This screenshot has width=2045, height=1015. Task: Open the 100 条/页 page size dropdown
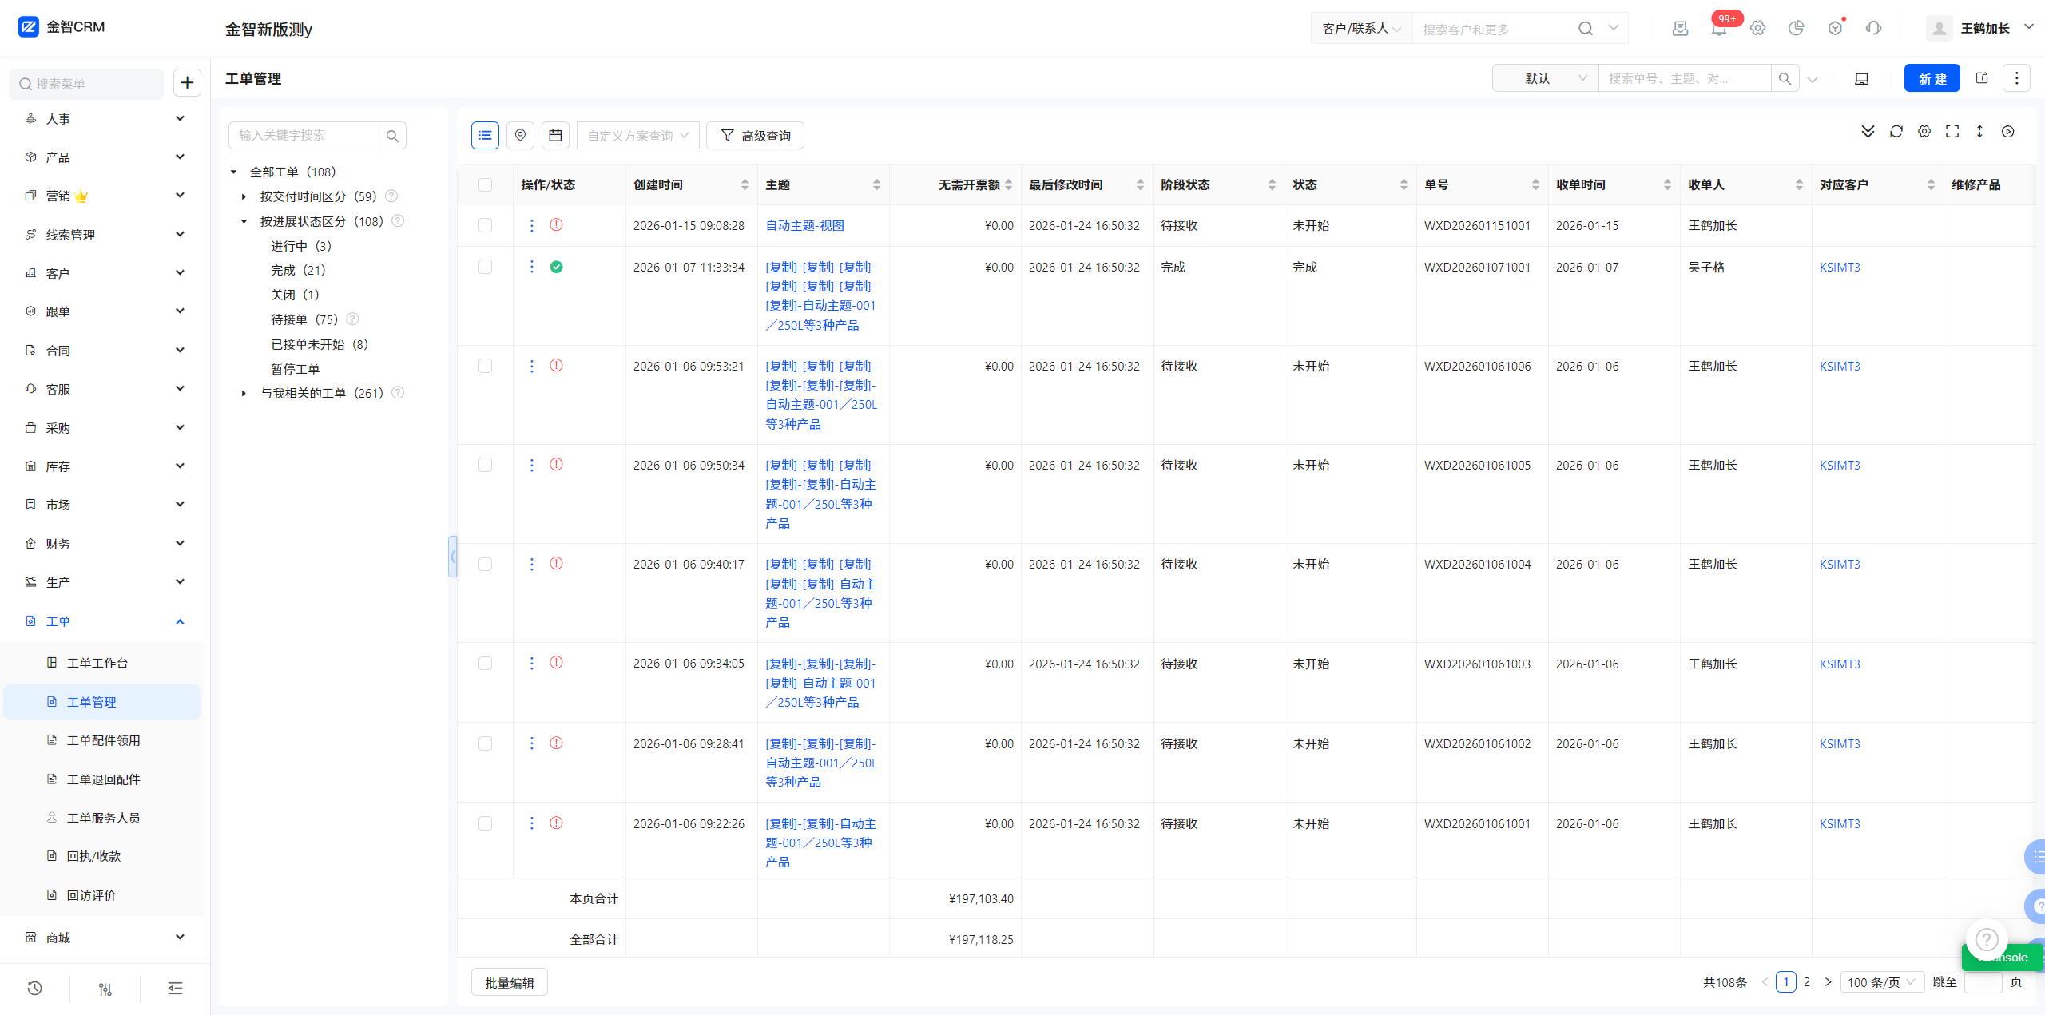point(1880,982)
